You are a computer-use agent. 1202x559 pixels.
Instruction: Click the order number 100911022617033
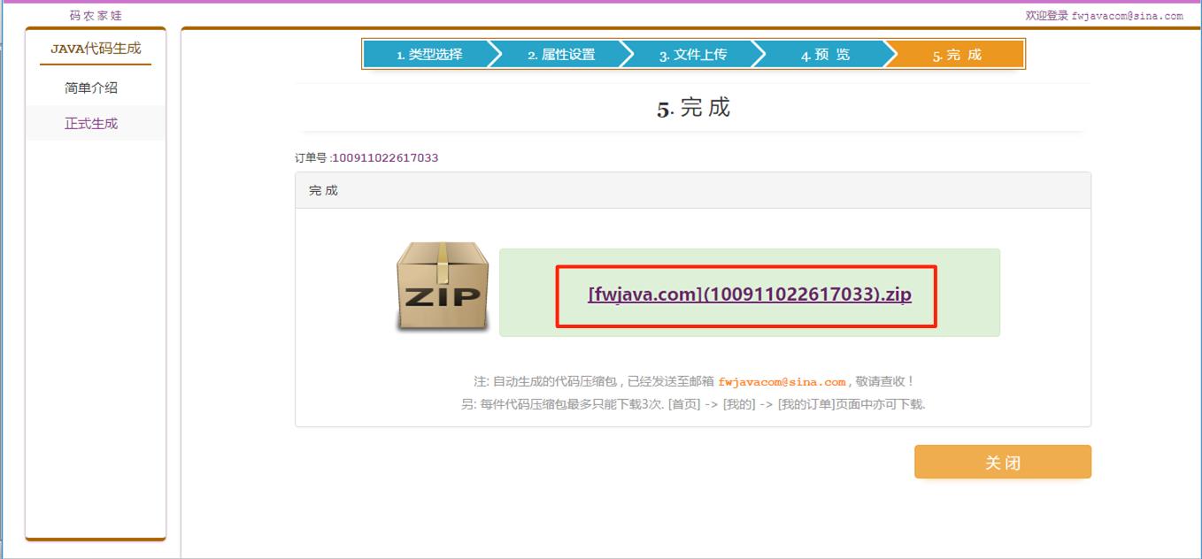tap(385, 158)
